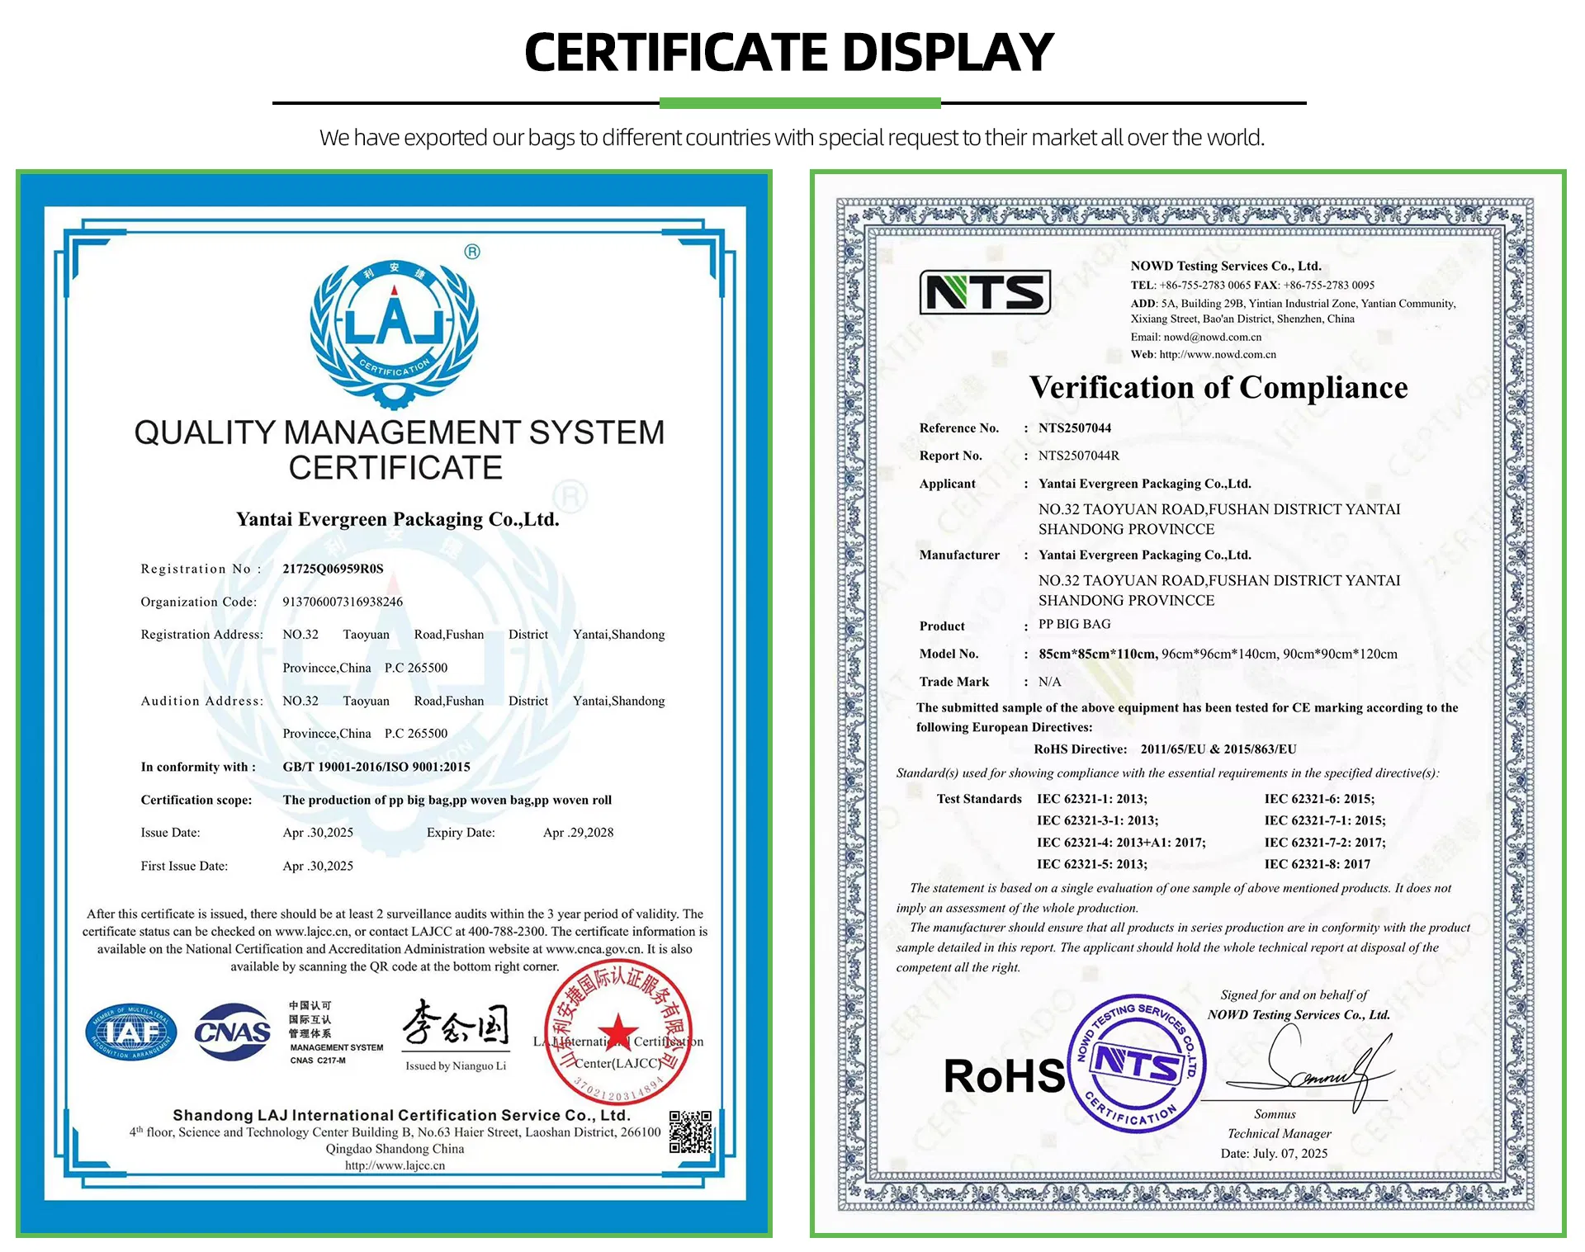
Task: Click the 'We have exported our bags' subtitle
Action: tap(792, 137)
